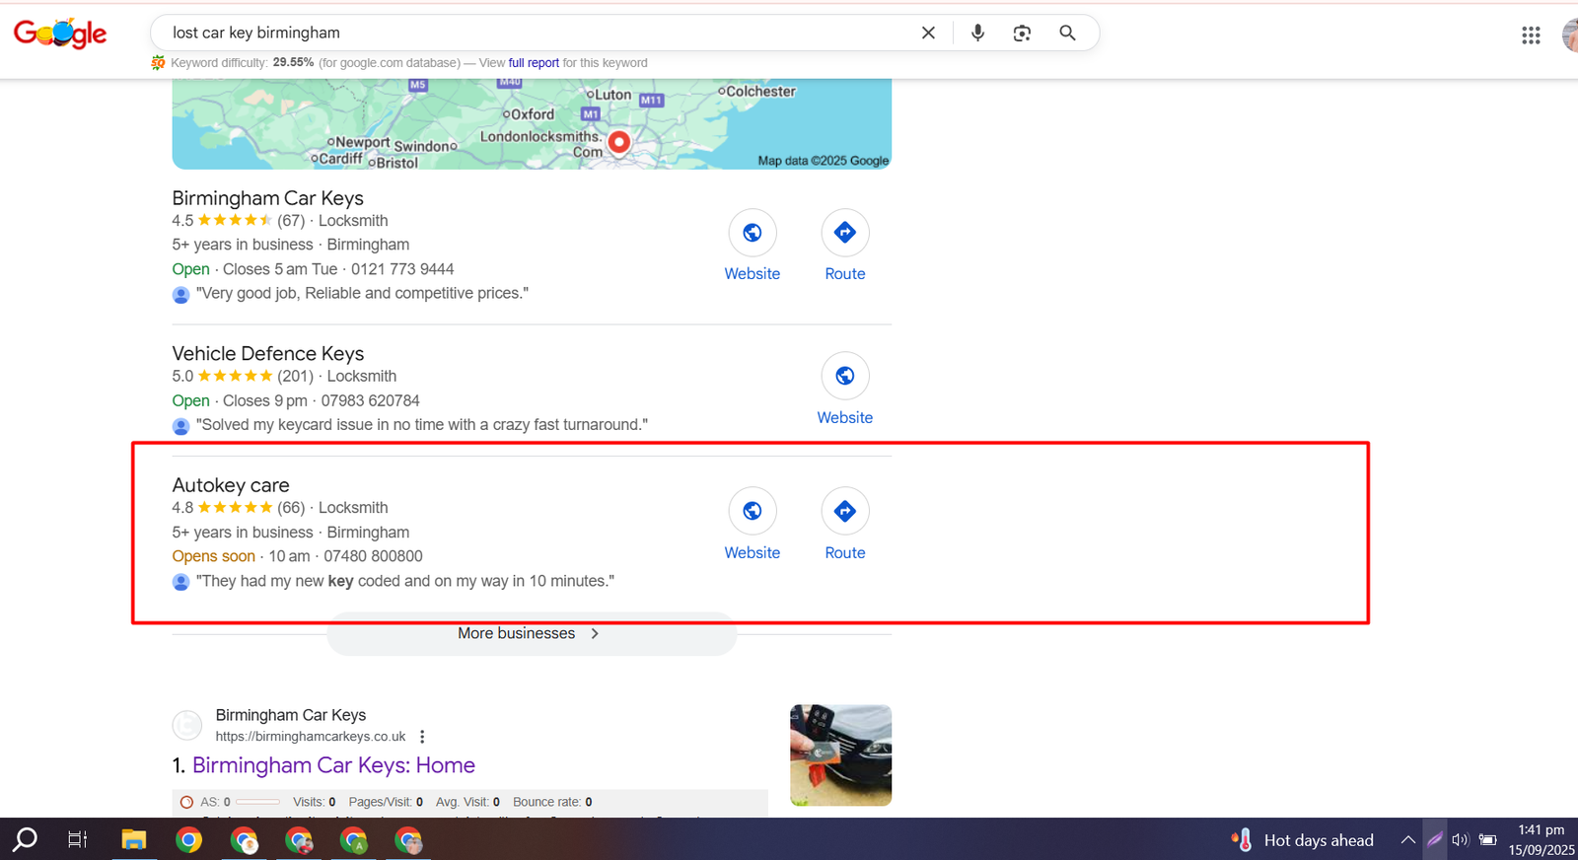The image size is (1578, 860).
Task: Open Autokey care website globe icon
Action: click(x=752, y=511)
